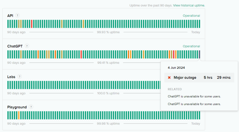Click the 5 hrs duration value

click(208, 78)
